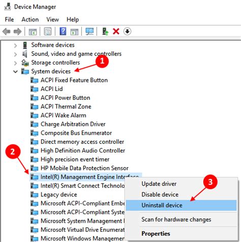Click icon beside Microsoft Virtual Drive Enumerator
The width and height of the screenshot is (241, 242).
tap(35, 230)
